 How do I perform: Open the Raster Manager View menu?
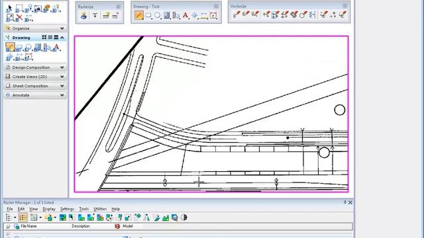[x=34, y=209]
